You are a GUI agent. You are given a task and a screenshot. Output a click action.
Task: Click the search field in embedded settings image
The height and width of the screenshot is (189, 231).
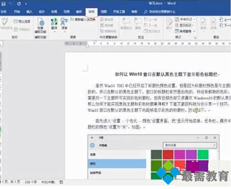pyautogui.click(x=190, y=145)
